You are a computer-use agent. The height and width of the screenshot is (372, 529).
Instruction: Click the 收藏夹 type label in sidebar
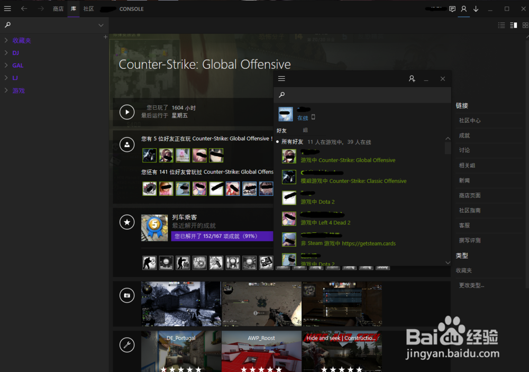464,270
